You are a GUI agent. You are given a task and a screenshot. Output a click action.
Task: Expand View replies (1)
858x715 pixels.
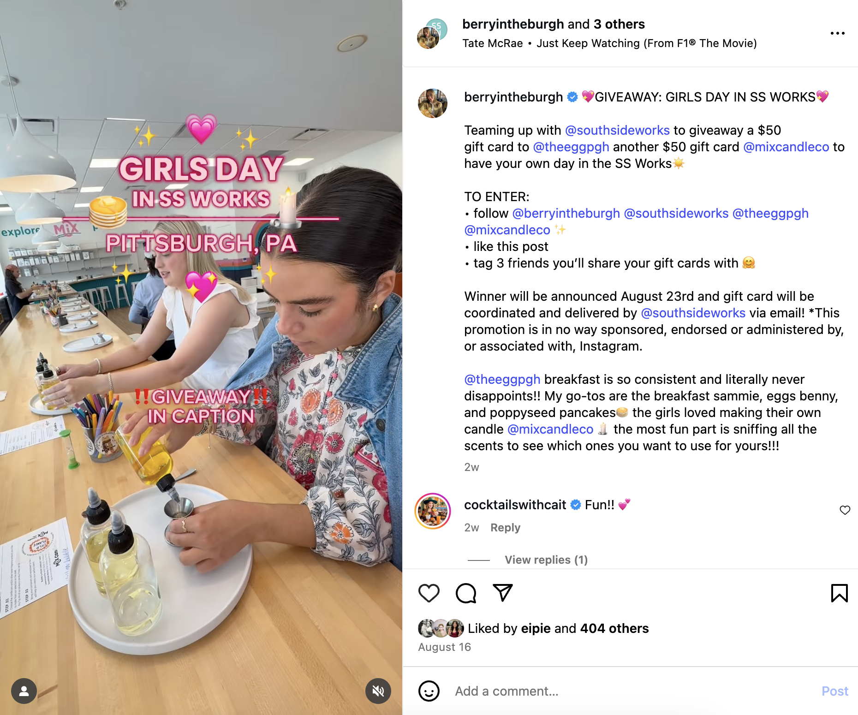tap(546, 560)
